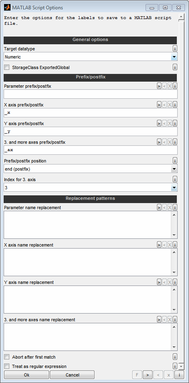Click info icon beside StorageClass ExportedGlobal
Screen dimensions: 189x383
point(175,67)
